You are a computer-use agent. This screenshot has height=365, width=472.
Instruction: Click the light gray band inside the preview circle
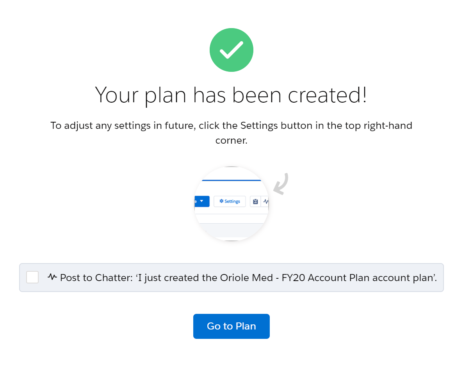click(232, 230)
